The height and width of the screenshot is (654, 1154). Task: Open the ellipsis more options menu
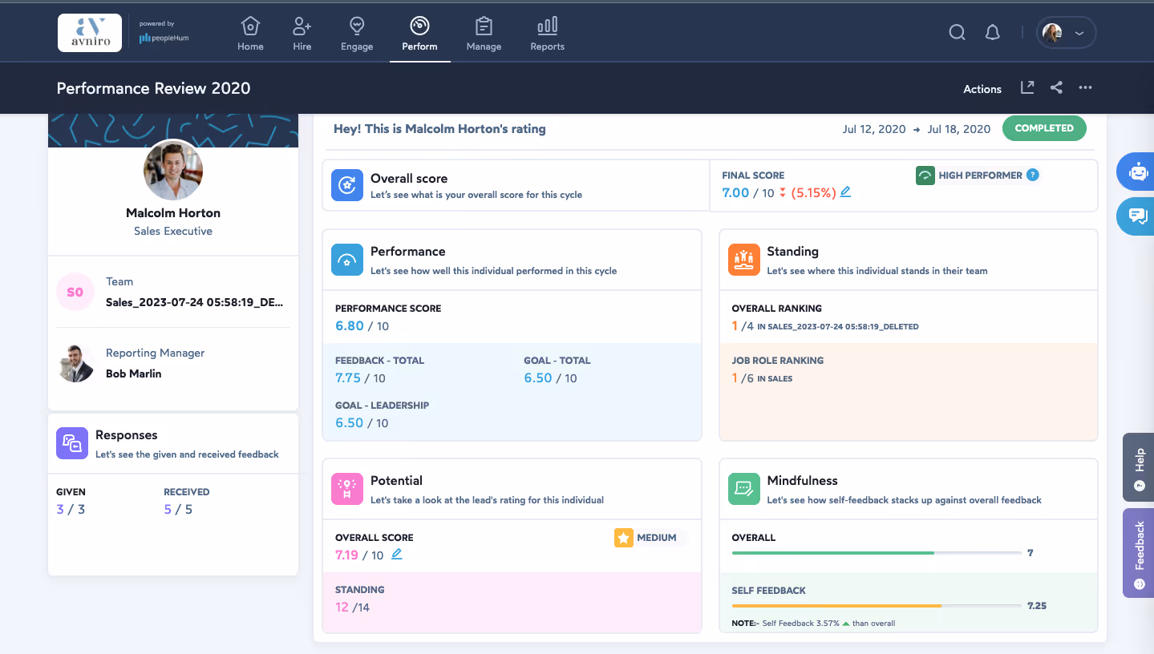1085,88
